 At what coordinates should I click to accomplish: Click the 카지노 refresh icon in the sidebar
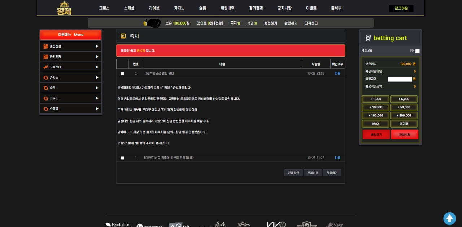(x=46, y=77)
